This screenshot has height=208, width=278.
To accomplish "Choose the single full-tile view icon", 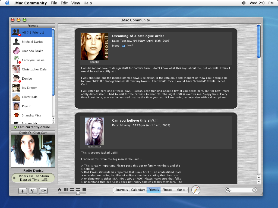I will [84, 189].
